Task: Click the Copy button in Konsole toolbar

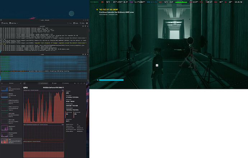Action: 69,23
